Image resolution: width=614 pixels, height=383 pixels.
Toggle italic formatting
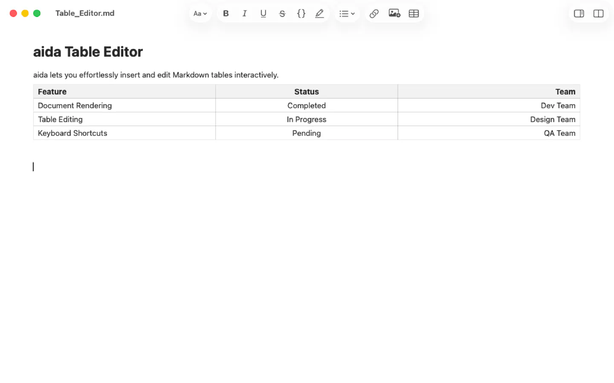point(244,14)
